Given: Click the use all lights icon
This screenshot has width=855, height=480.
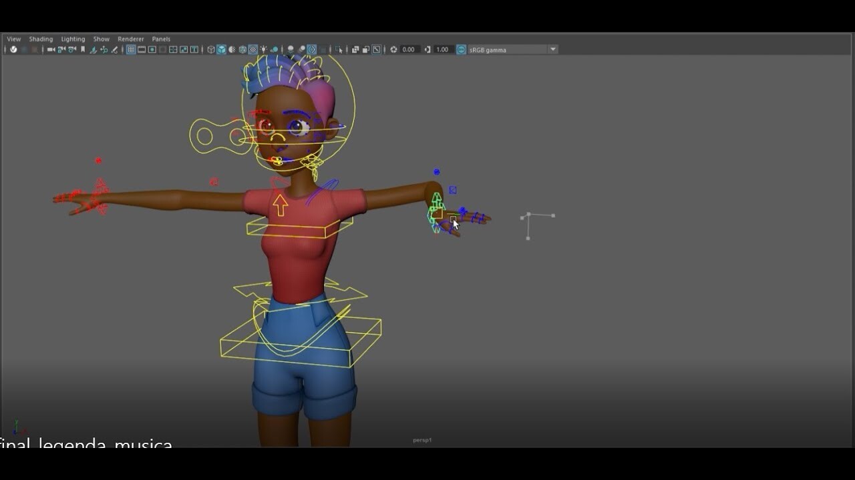Looking at the screenshot, I should pos(263,49).
